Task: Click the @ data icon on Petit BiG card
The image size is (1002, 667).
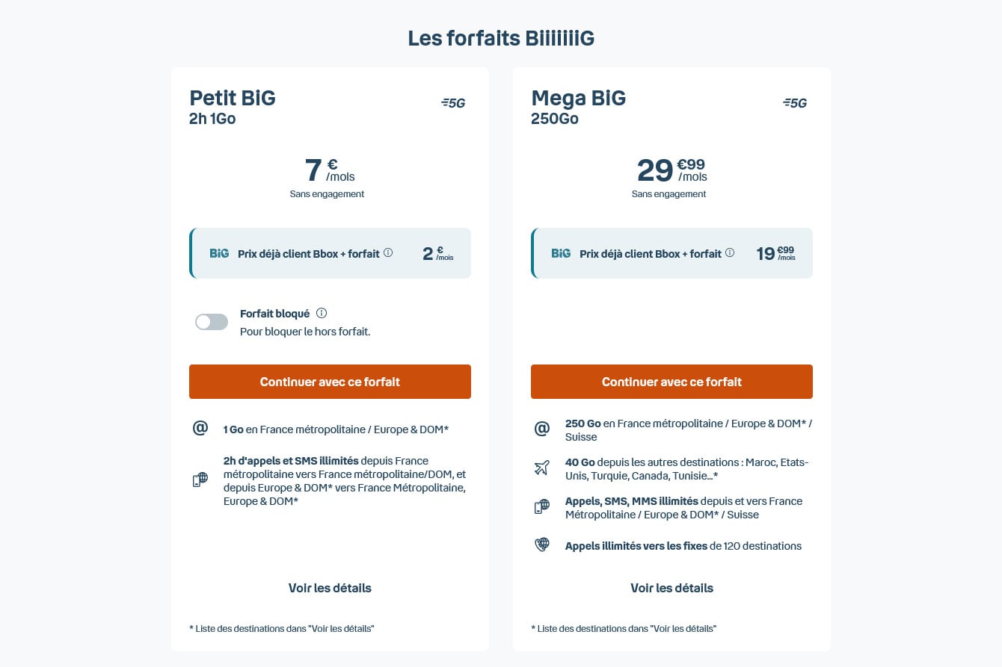Action: [x=200, y=426]
